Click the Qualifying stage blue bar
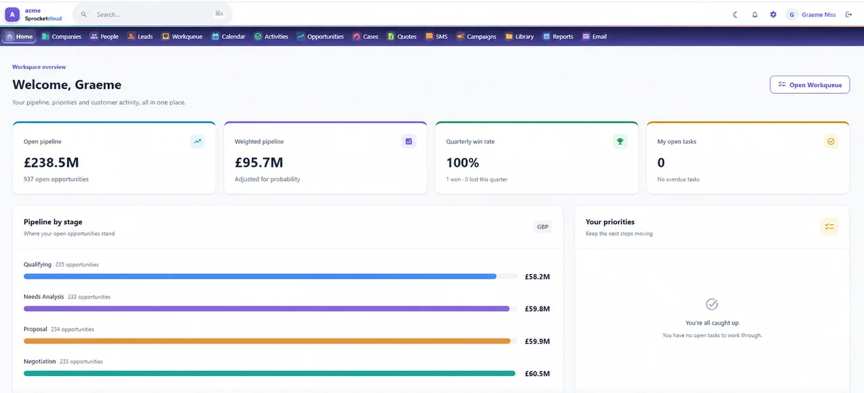This screenshot has height=393, width=864. tap(260, 276)
